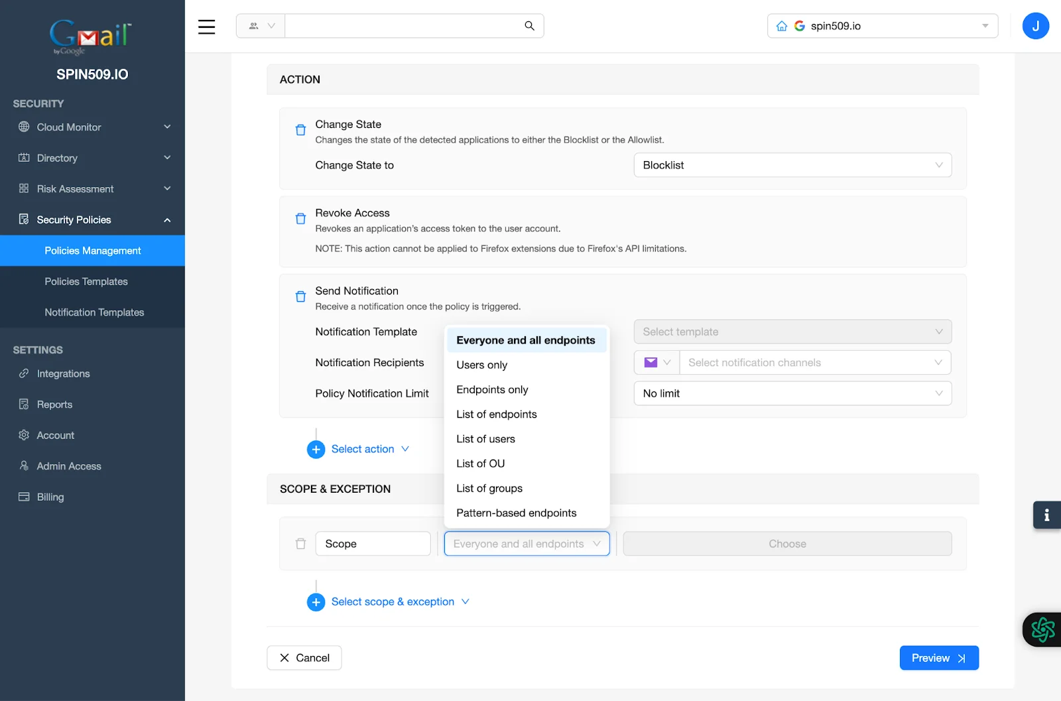Select the Cloud Monitor globe icon
This screenshot has height=701, width=1061.
tap(24, 127)
